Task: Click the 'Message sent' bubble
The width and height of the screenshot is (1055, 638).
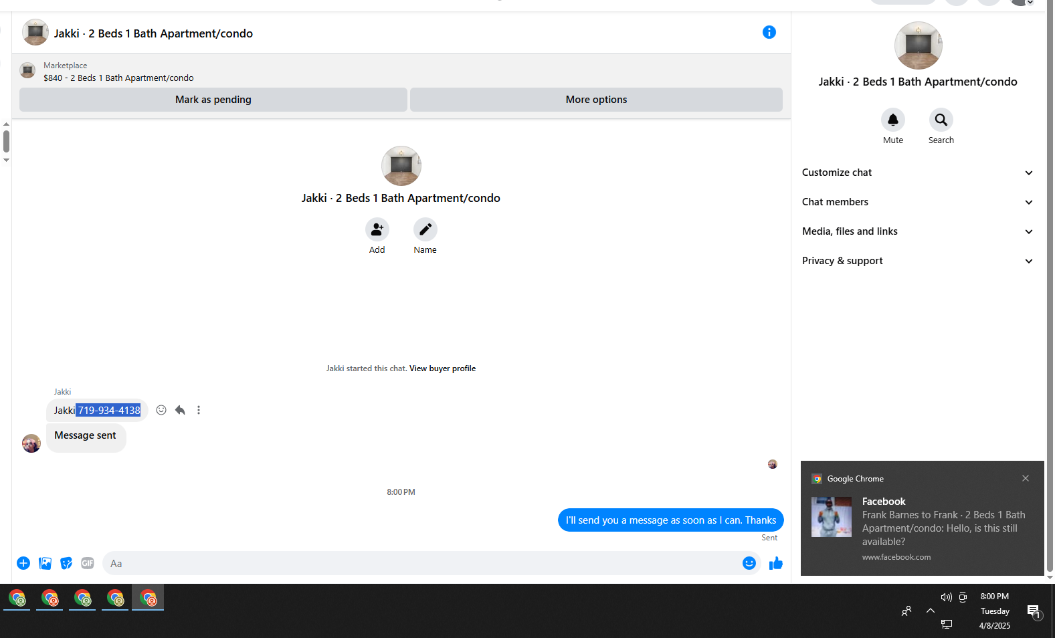Action: click(x=86, y=437)
